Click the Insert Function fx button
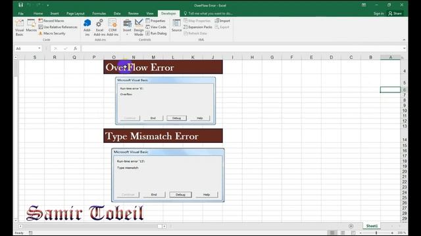The width and height of the screenshot is (421, 236). (76, 49)
